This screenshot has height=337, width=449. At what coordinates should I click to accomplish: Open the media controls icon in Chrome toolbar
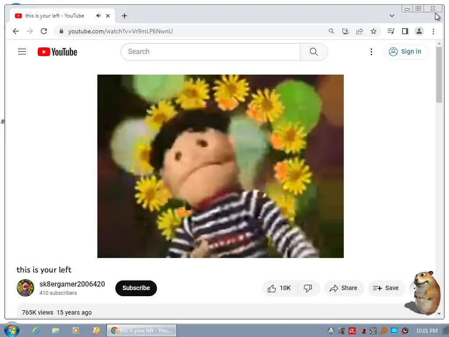tap(391, 31)
